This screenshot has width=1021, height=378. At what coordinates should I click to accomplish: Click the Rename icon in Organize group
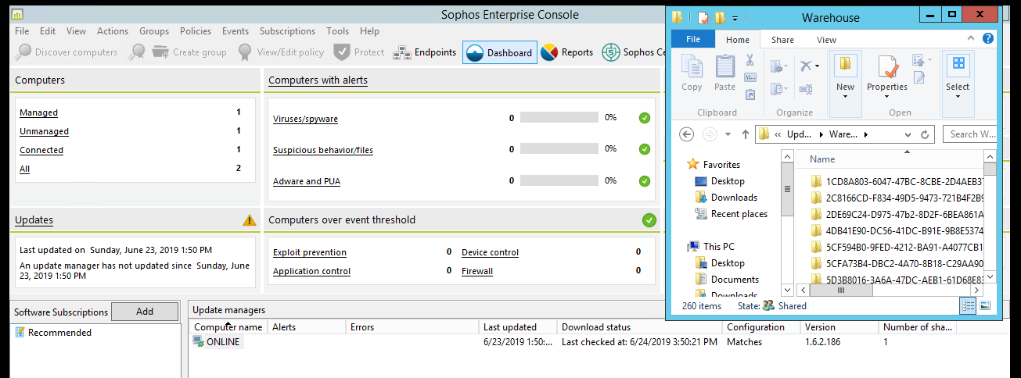(806, 88)
